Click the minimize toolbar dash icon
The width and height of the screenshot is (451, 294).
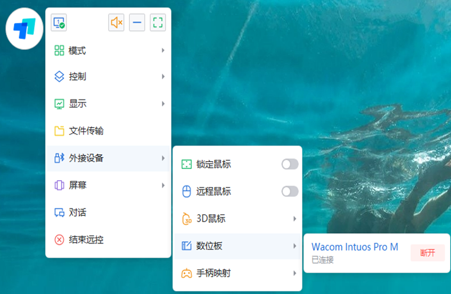pyautogui.click(x=137, y=23)
